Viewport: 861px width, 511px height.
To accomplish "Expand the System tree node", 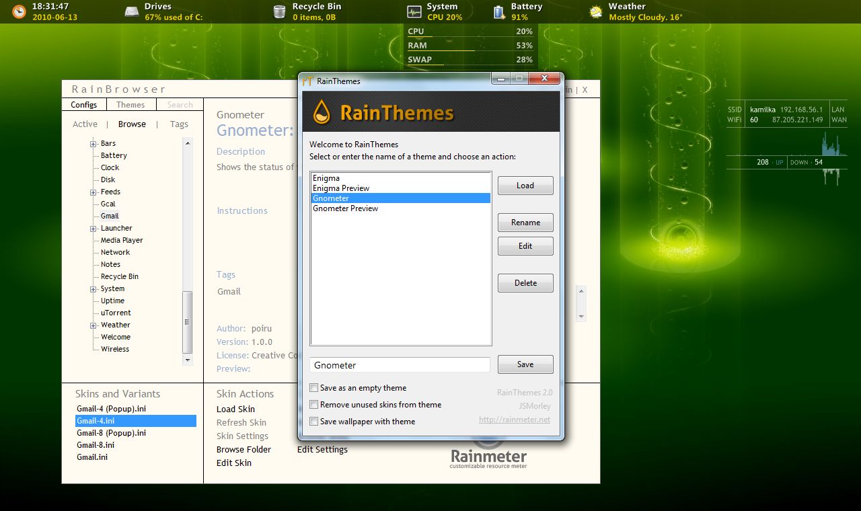I will 93,289.
